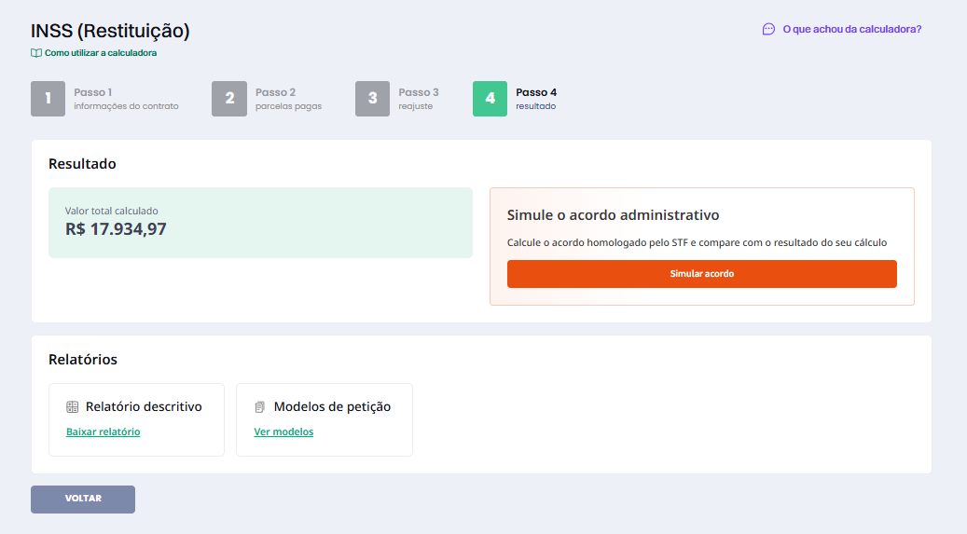Click the step 2 number box
The image size is (967, 534).
coord(228,99)
